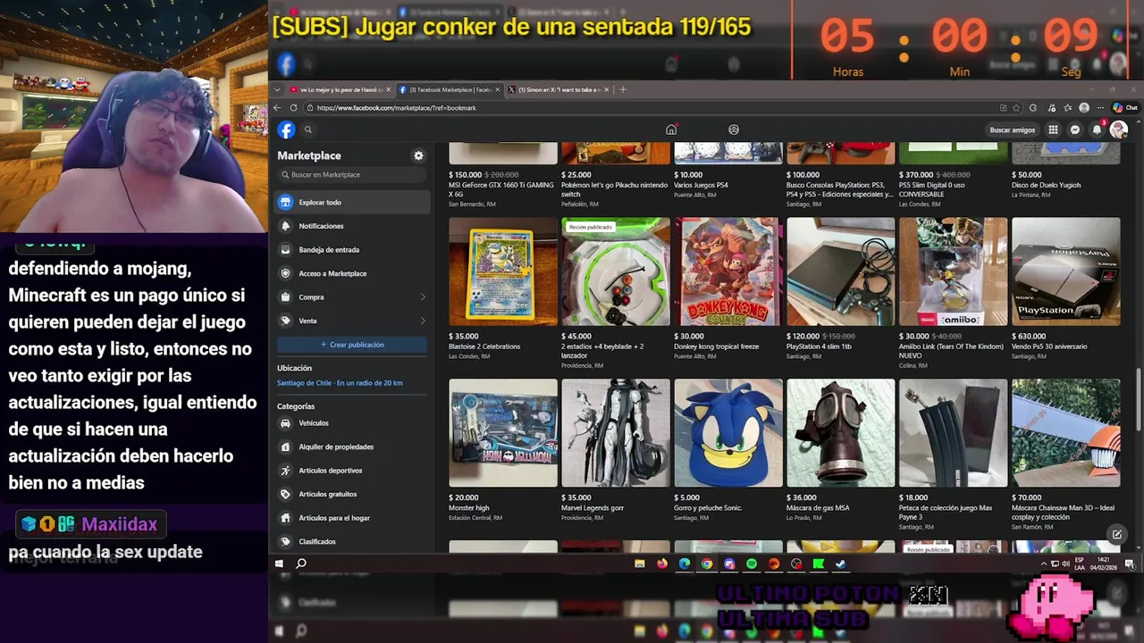Screen dimensions: 1144x643
Task: Open the Facebook search magnifier icon
Action: click(308, 129)
